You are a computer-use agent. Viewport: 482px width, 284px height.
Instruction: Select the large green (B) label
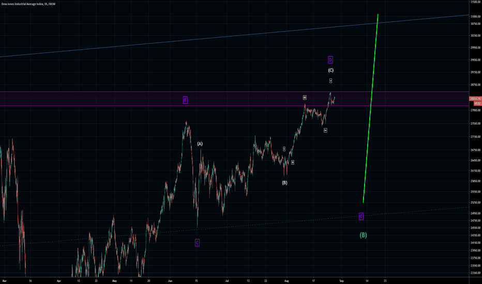(x=364, y=235)
